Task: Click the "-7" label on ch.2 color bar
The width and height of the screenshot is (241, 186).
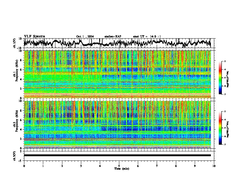Action: pyautogui.click(x=224, y=144)
